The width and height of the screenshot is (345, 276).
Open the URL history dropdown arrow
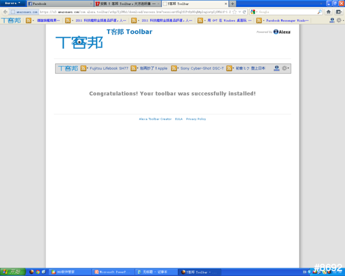[240, 12]
